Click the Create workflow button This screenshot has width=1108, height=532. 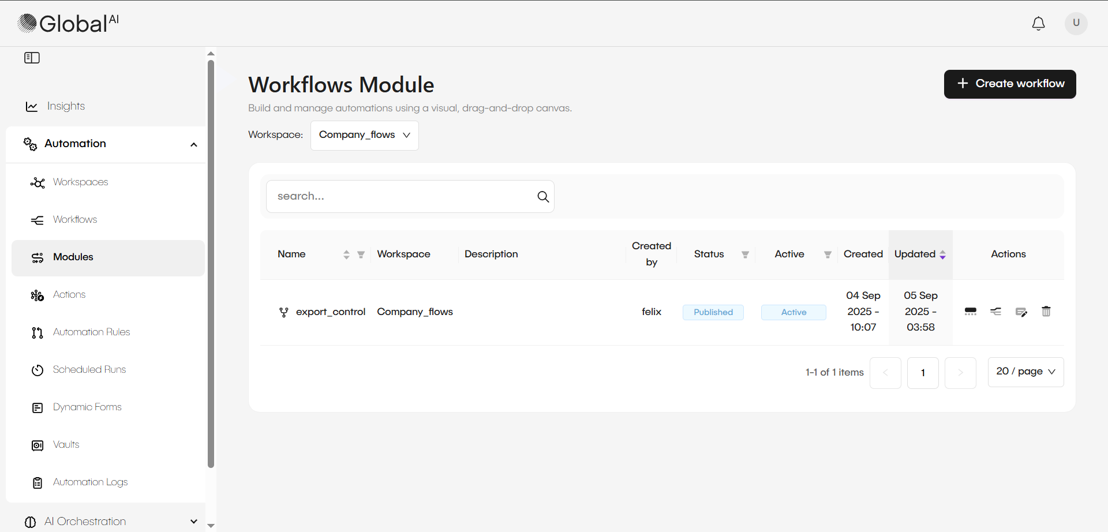(x=1009, y=84)
